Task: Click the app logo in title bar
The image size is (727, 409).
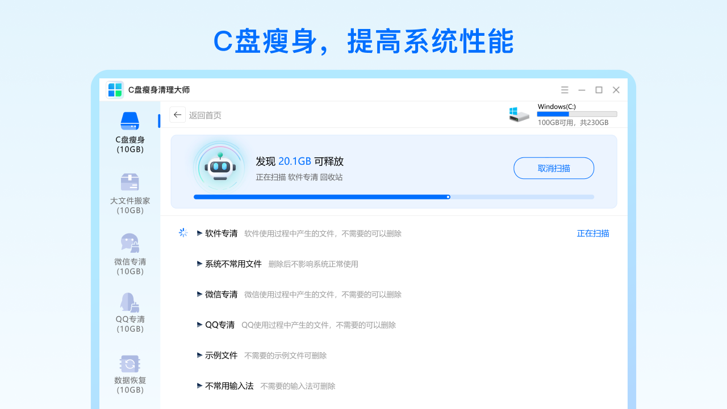Action: click(x=115, y=90)
